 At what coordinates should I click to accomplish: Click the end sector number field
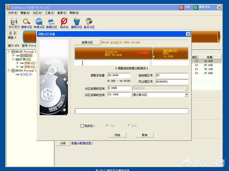172,82
